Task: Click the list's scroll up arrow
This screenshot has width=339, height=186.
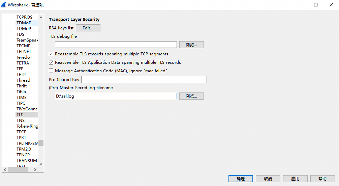Action: pyautogui.click(x=41, y=17)
